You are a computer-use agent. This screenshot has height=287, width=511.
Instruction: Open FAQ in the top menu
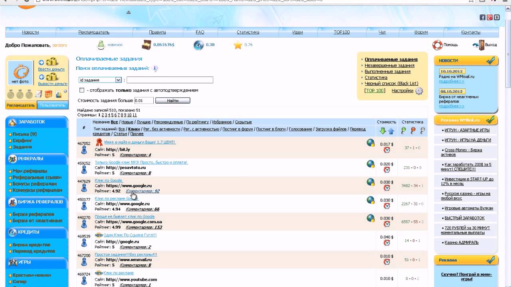tap(200, 32)
